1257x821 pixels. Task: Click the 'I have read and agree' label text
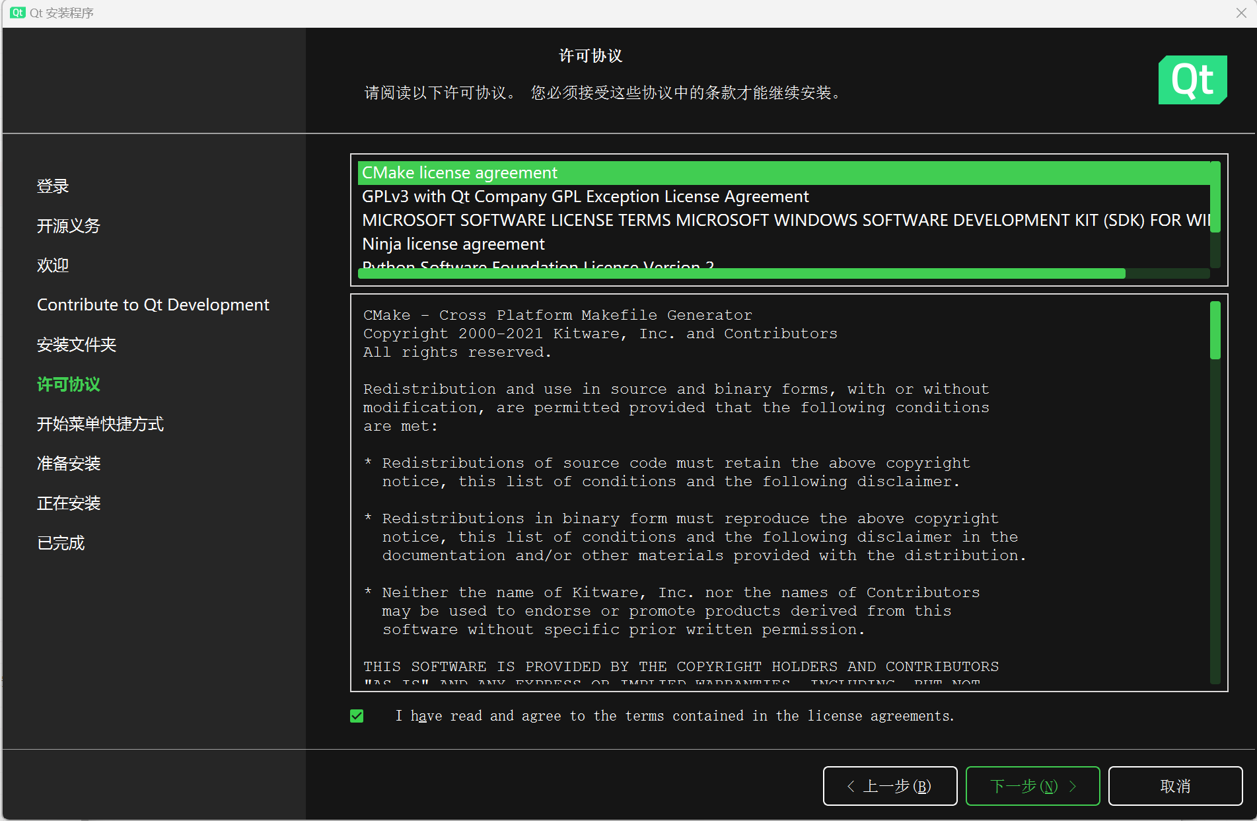674,716
